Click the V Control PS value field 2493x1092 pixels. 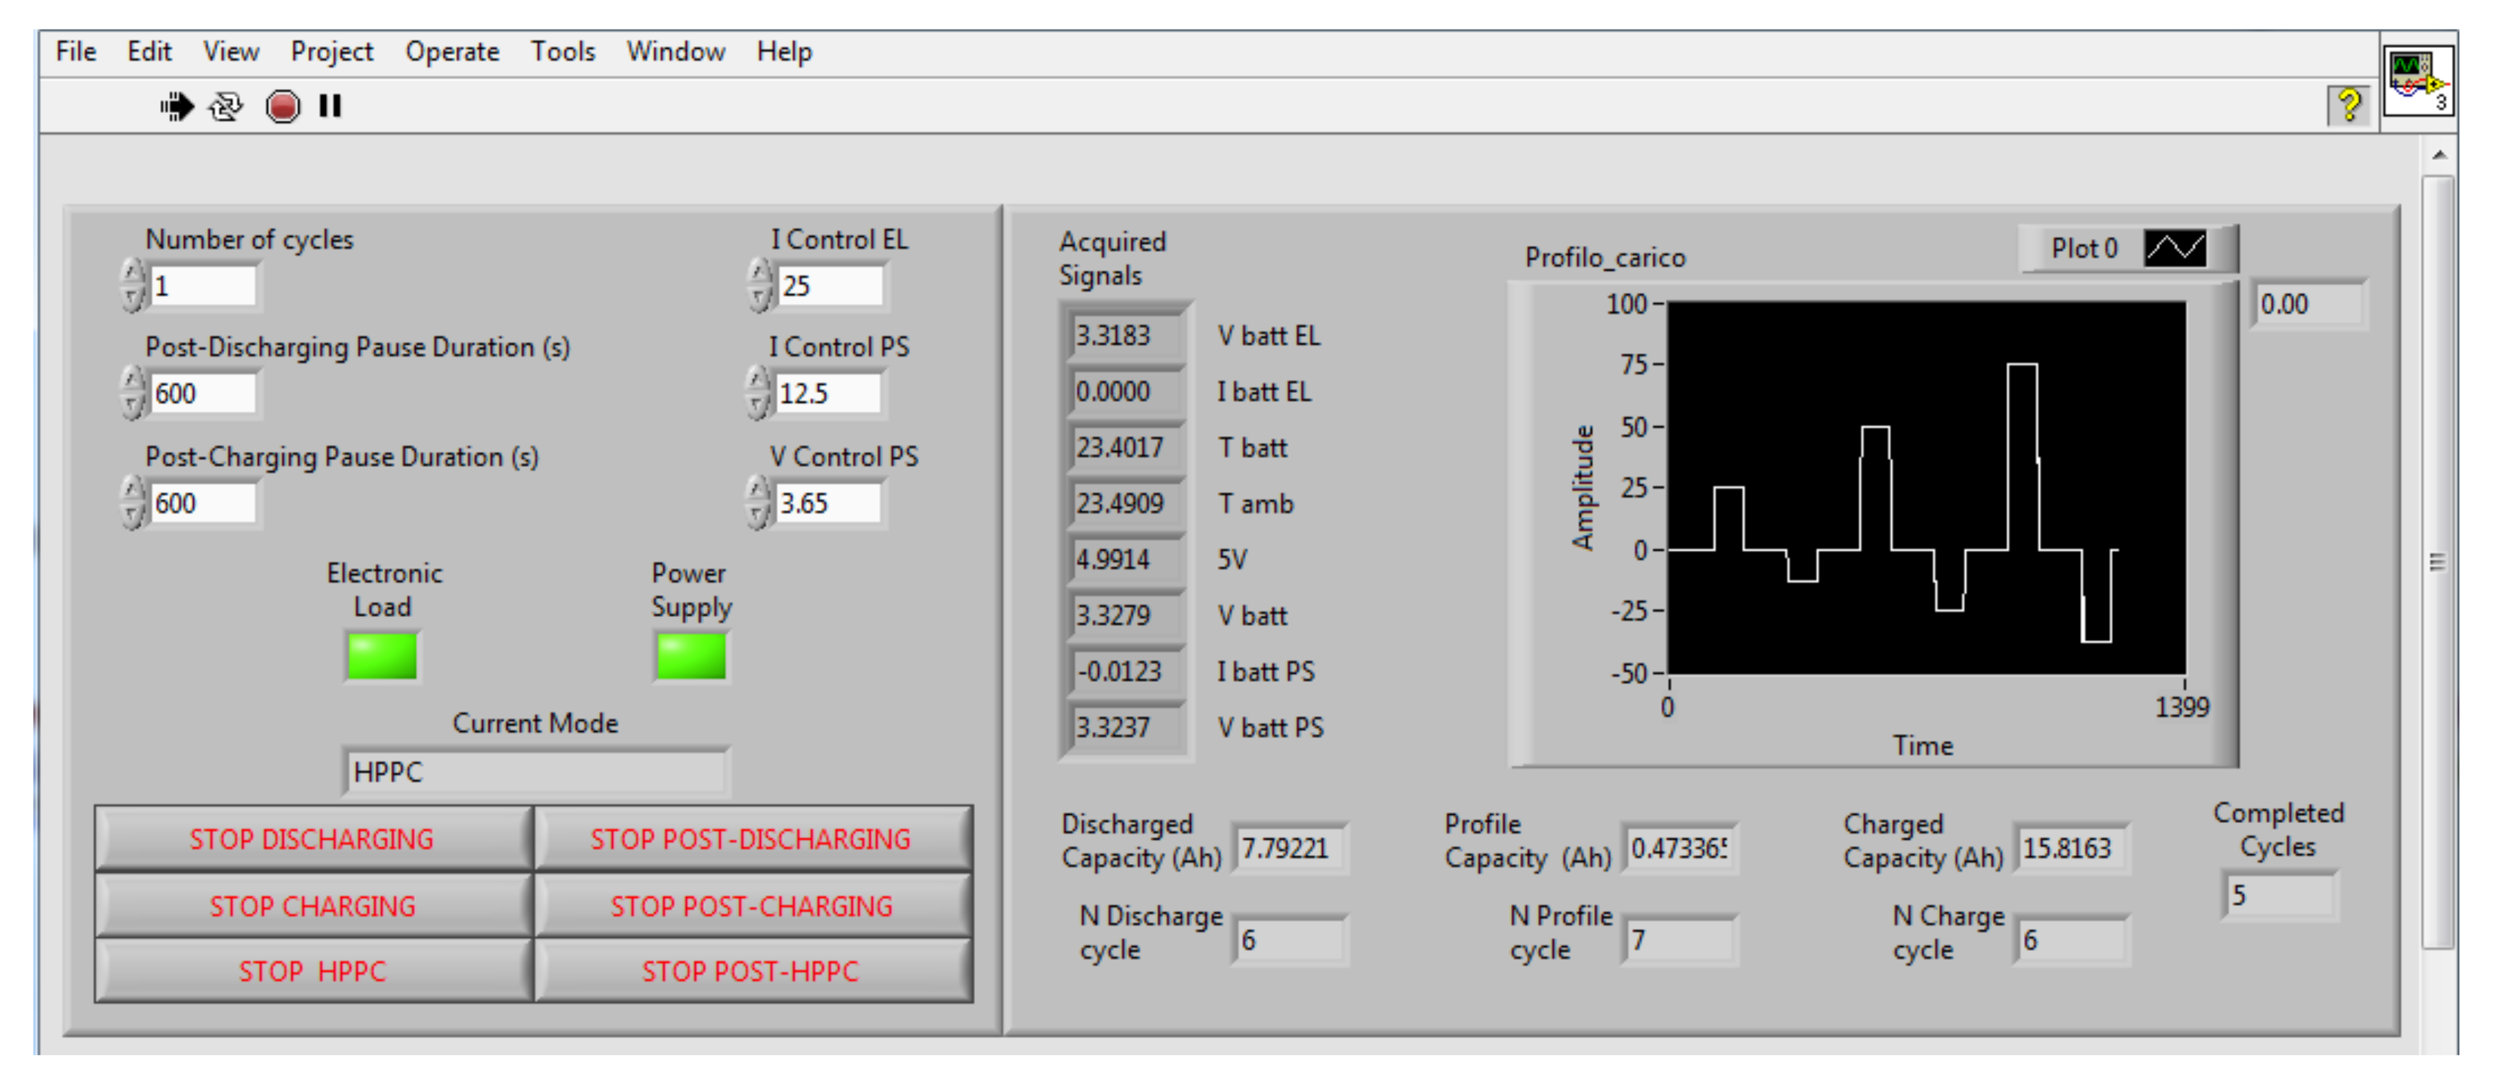point(831,503)
